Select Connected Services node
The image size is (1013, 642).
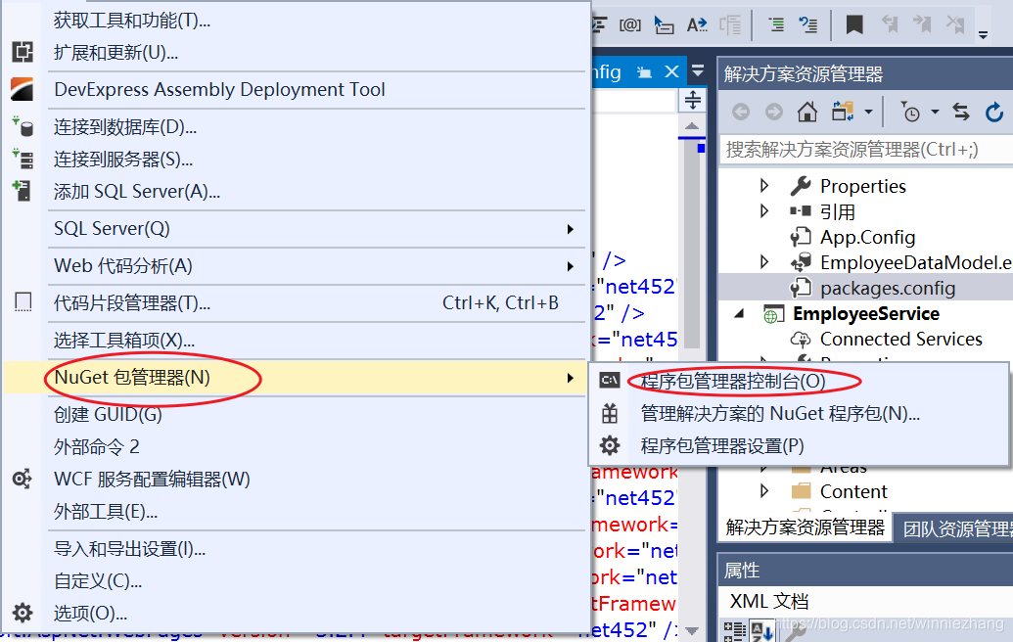(x=901, y=339)
